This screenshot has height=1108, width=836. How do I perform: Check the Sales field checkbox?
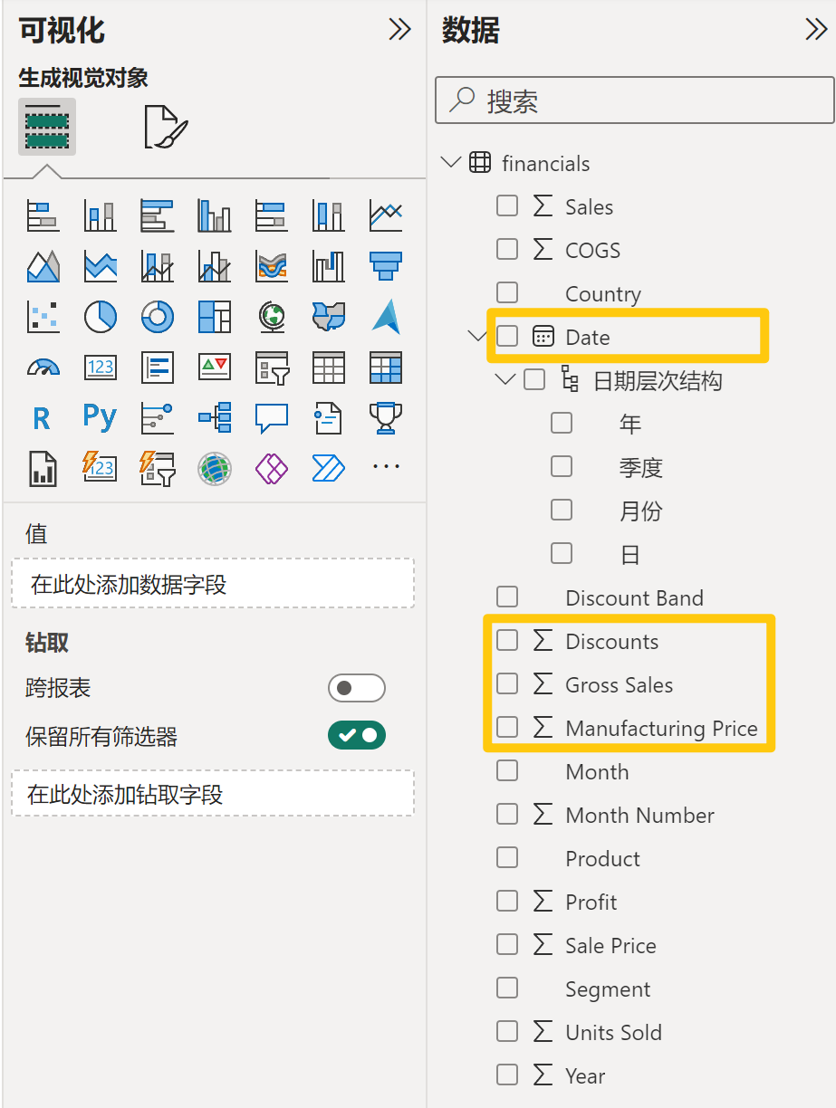tap(507, 205)
